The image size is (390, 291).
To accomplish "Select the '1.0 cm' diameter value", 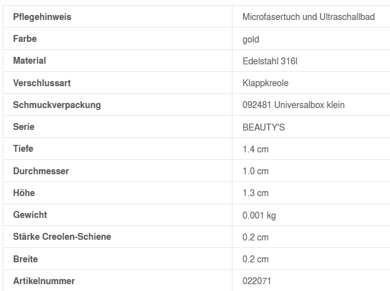I will 255,171.
